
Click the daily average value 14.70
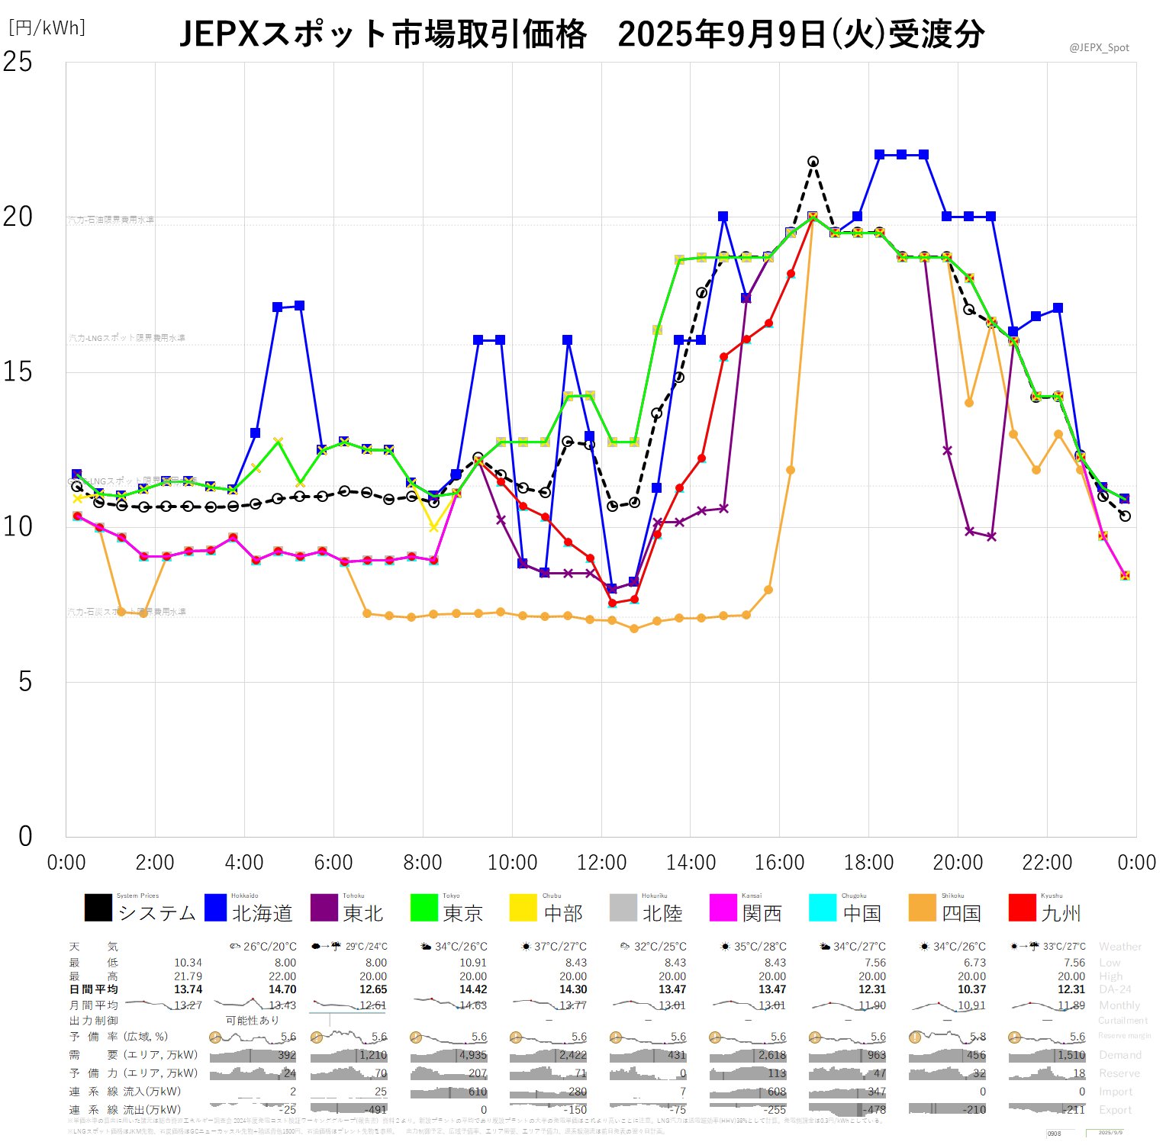tap(282, 989)
